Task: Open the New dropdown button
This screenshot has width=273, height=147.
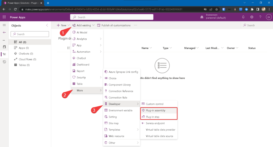Action: click(63, 25)
